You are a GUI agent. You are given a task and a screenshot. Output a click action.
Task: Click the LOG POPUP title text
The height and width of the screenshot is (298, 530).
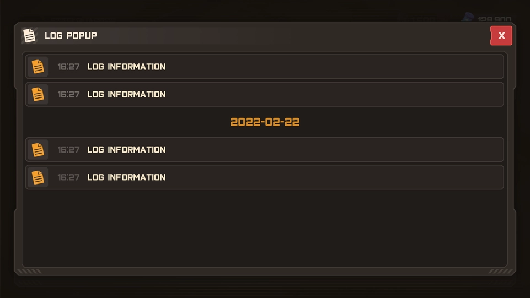71,36
